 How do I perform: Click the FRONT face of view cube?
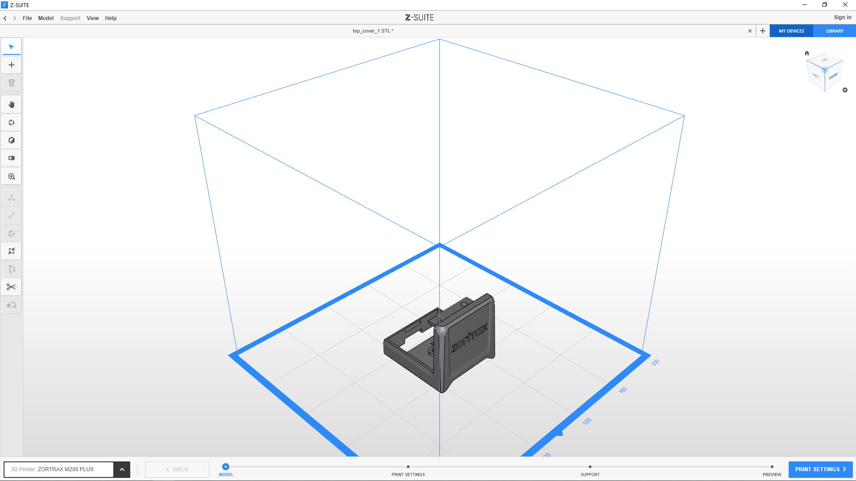833,76
